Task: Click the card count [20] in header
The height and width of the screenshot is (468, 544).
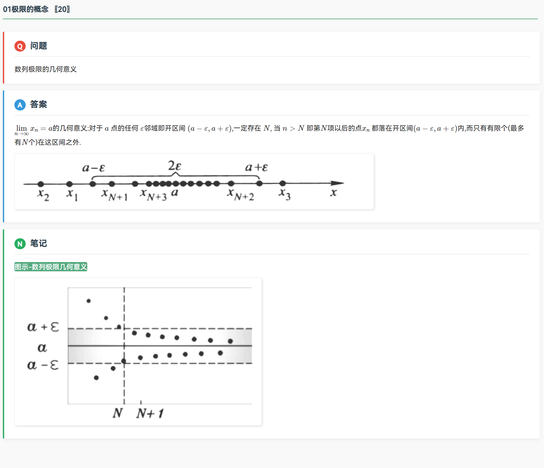Action: pos(62,9)
